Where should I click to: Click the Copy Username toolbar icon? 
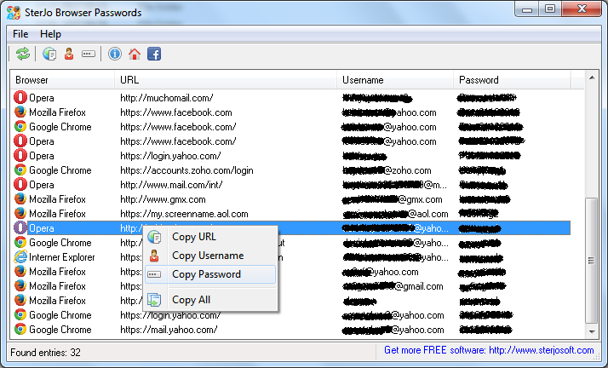point(69,54)
